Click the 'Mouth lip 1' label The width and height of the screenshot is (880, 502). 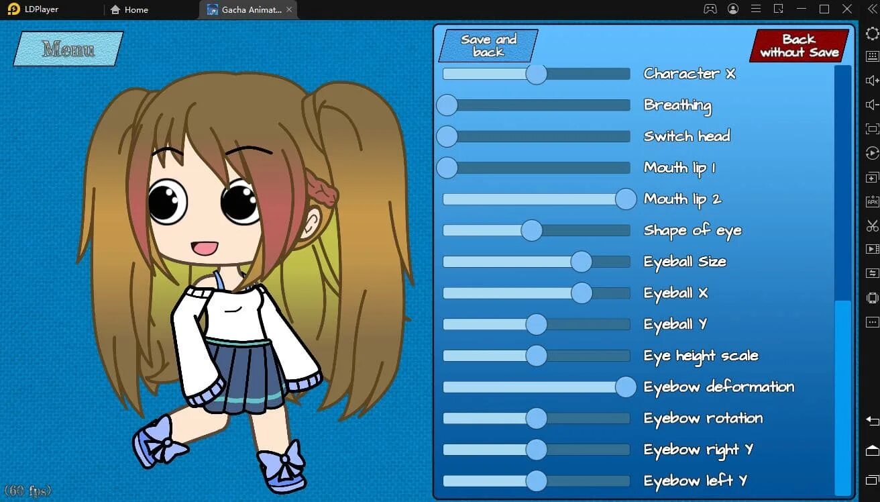click(679, 168)
